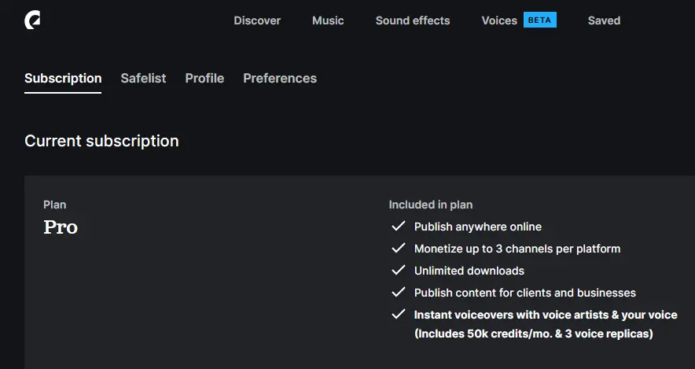The width and height of the screenshot is (695, 369).
Task: Click checkmark beside Monetize up to 3 channels
Action: pyautogui.click(x=399, y=249)
